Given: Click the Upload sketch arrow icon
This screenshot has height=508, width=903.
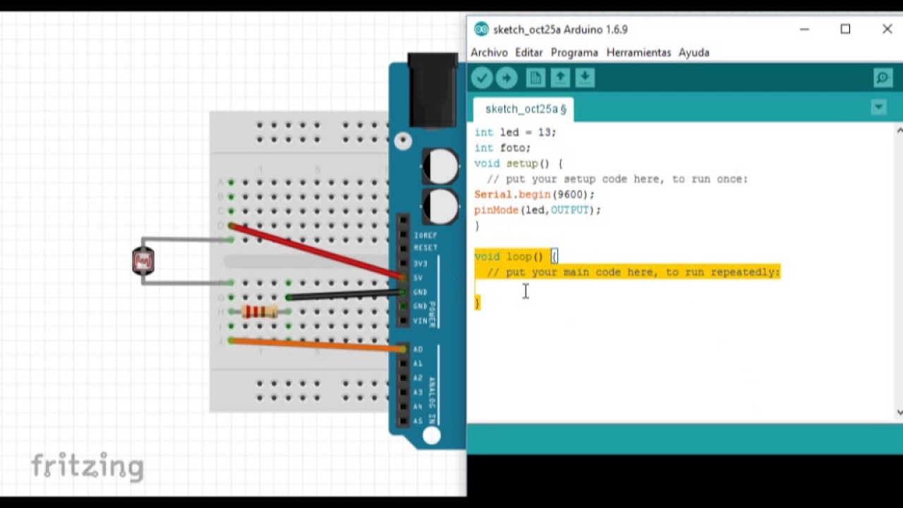Looking at the screenshot, I should click(x=507, y=78).
